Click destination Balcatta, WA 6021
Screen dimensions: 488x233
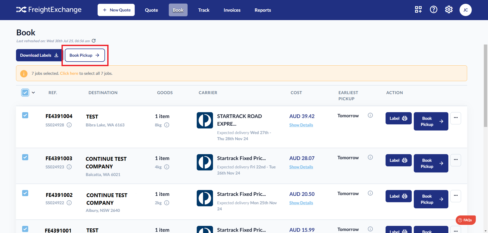103,174
